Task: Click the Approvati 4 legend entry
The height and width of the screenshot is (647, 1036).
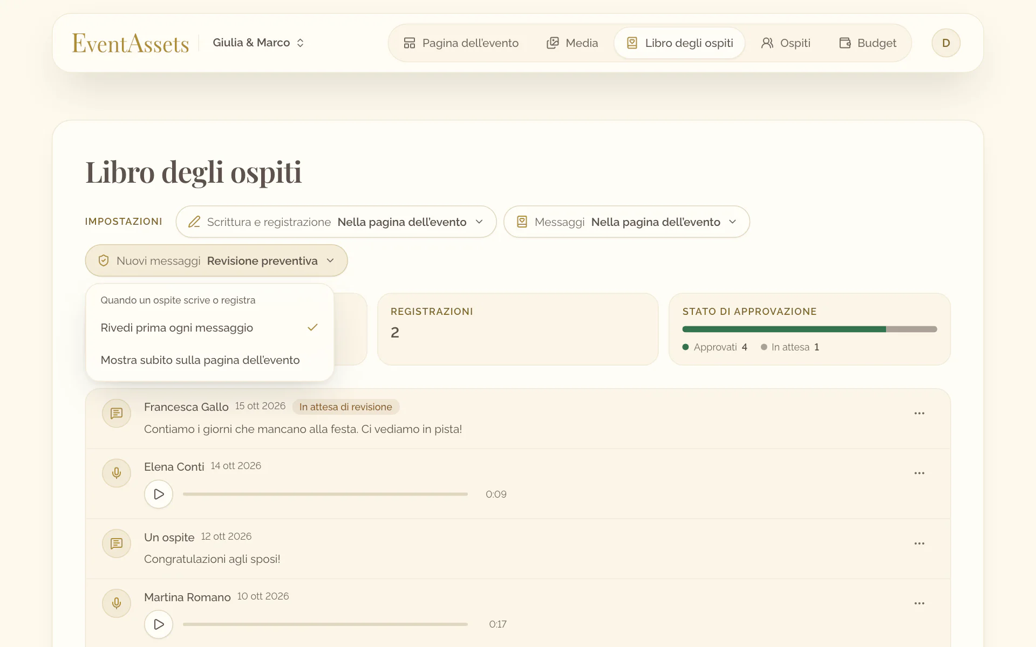Action: click(715, 347)
